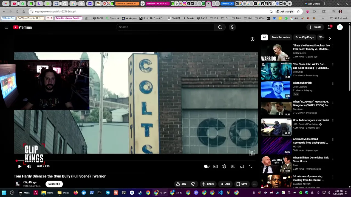Open options for When quit ur job
Viewport: 351px width, 197px height.
(333, 83)
